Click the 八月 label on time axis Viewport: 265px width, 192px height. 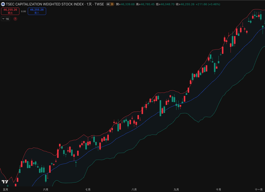(x=134, y=189)
